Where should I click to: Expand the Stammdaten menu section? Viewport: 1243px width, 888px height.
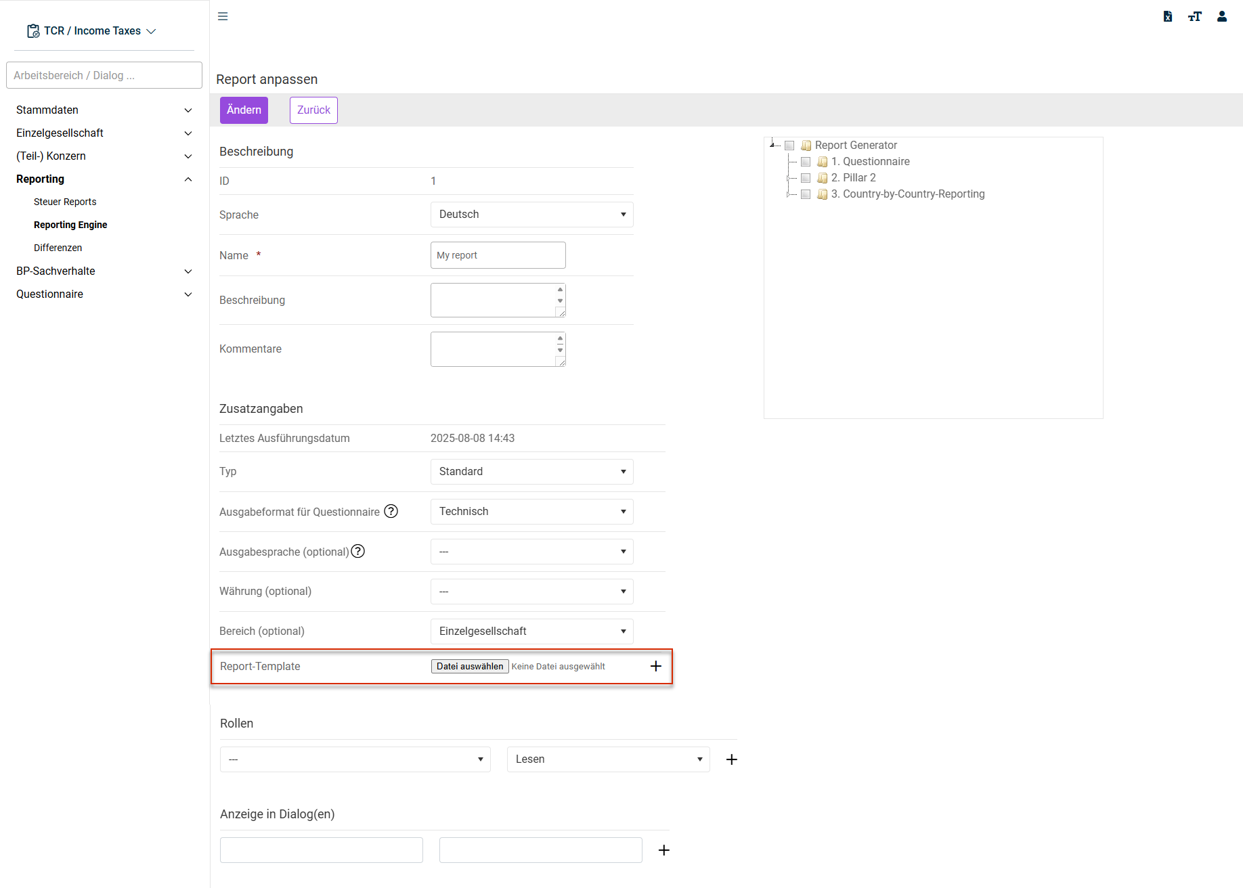tap(104, 110)
